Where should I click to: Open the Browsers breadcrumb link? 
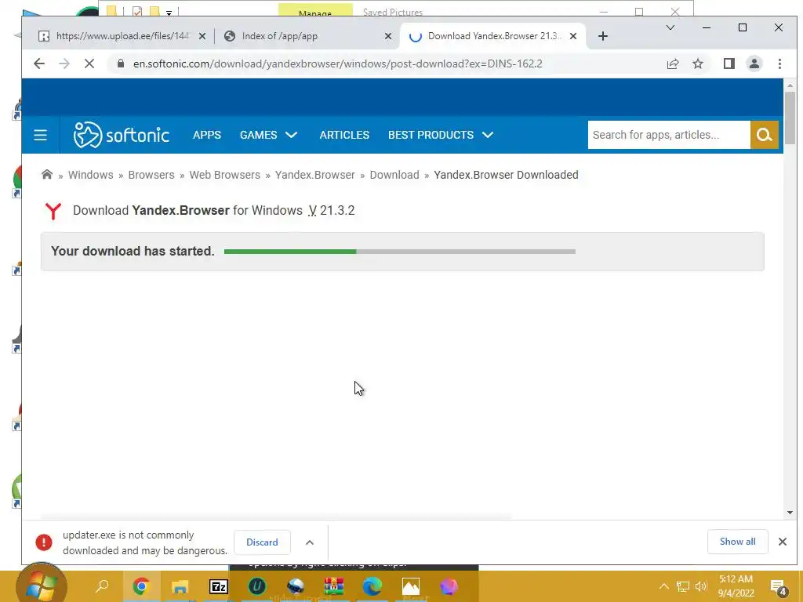(151, 175)
